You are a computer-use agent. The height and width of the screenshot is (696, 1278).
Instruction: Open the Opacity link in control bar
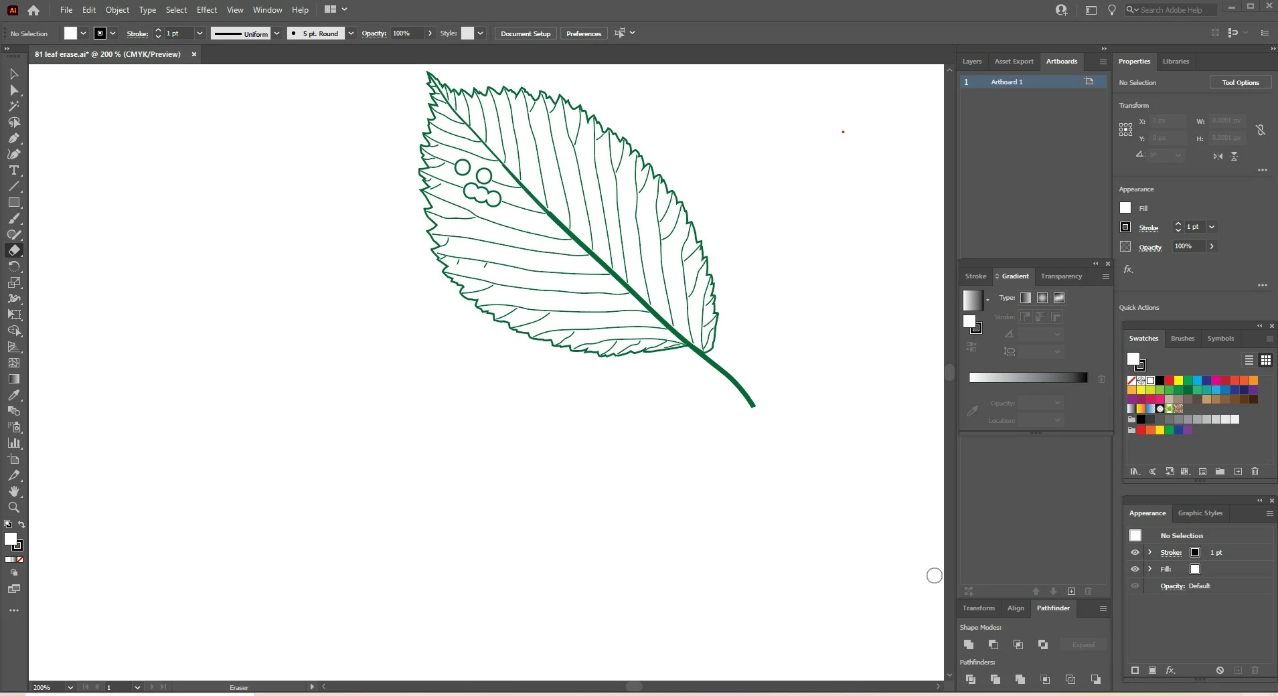(x=374, y=33)
